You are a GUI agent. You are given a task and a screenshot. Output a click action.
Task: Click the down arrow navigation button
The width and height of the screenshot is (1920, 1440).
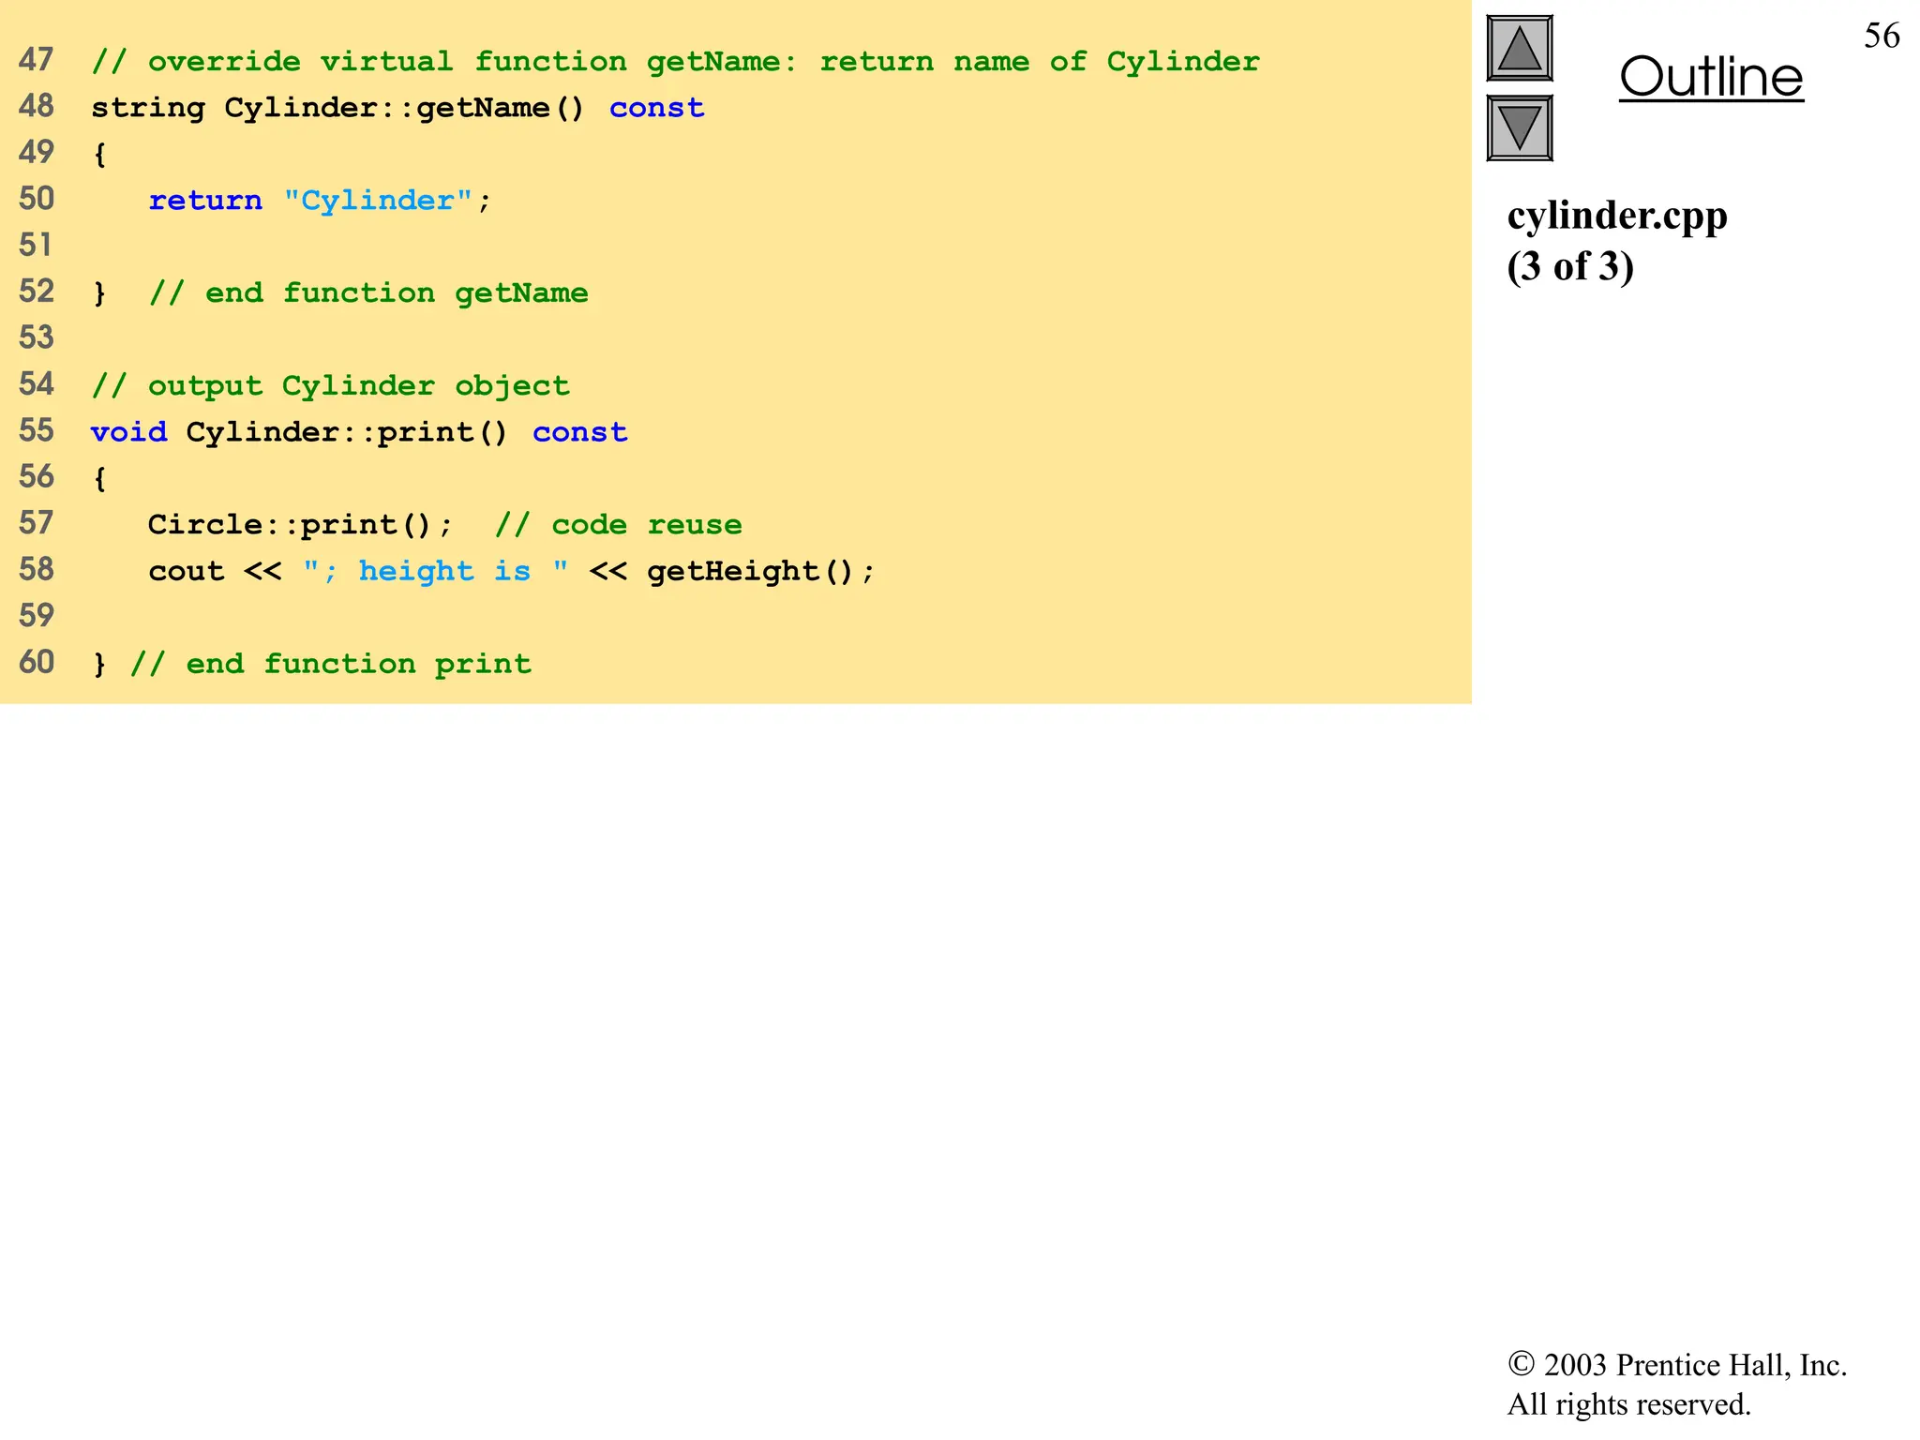[x=1520, y=127]
